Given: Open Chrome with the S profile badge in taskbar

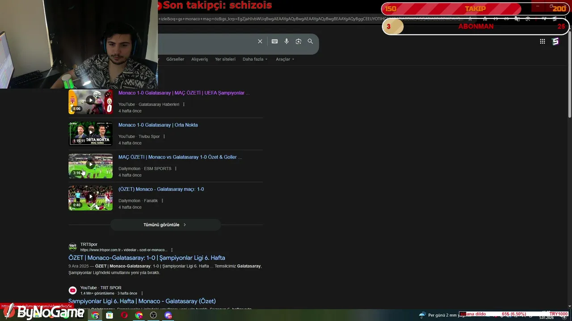Looking at the screenshot, I should click(x=96, y=315).
